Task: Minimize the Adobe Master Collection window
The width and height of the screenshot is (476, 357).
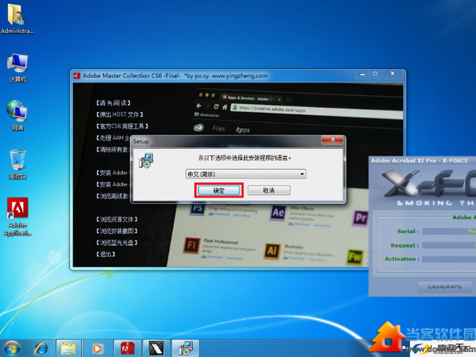Action: [363, 74]
